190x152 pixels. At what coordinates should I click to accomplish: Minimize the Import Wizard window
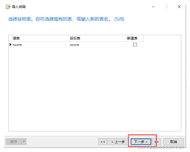pyautogui.click(x=153, y=7)
